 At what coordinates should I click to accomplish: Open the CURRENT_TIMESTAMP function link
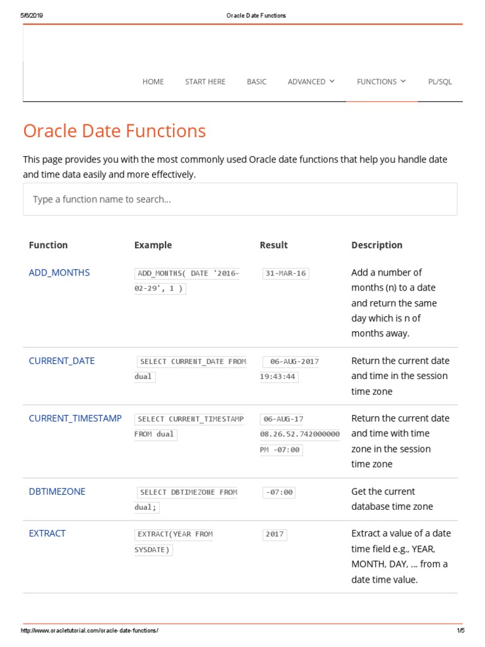click(75, 418)
